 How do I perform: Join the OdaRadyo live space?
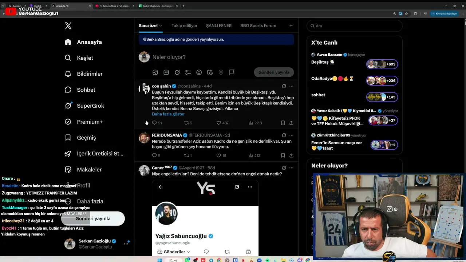(x=382, y=81)
